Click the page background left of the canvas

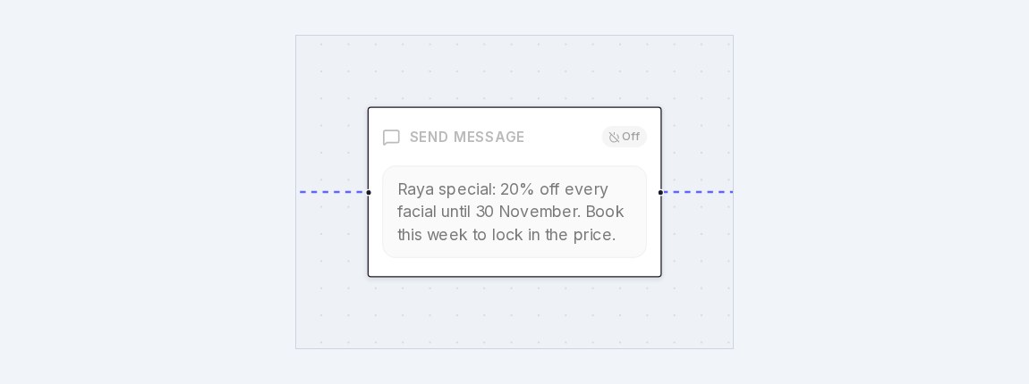(x=148, y=192)
